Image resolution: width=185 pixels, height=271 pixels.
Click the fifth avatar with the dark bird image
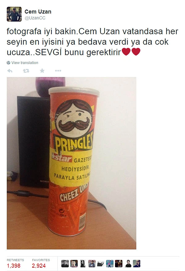click(x=101, y=264)
